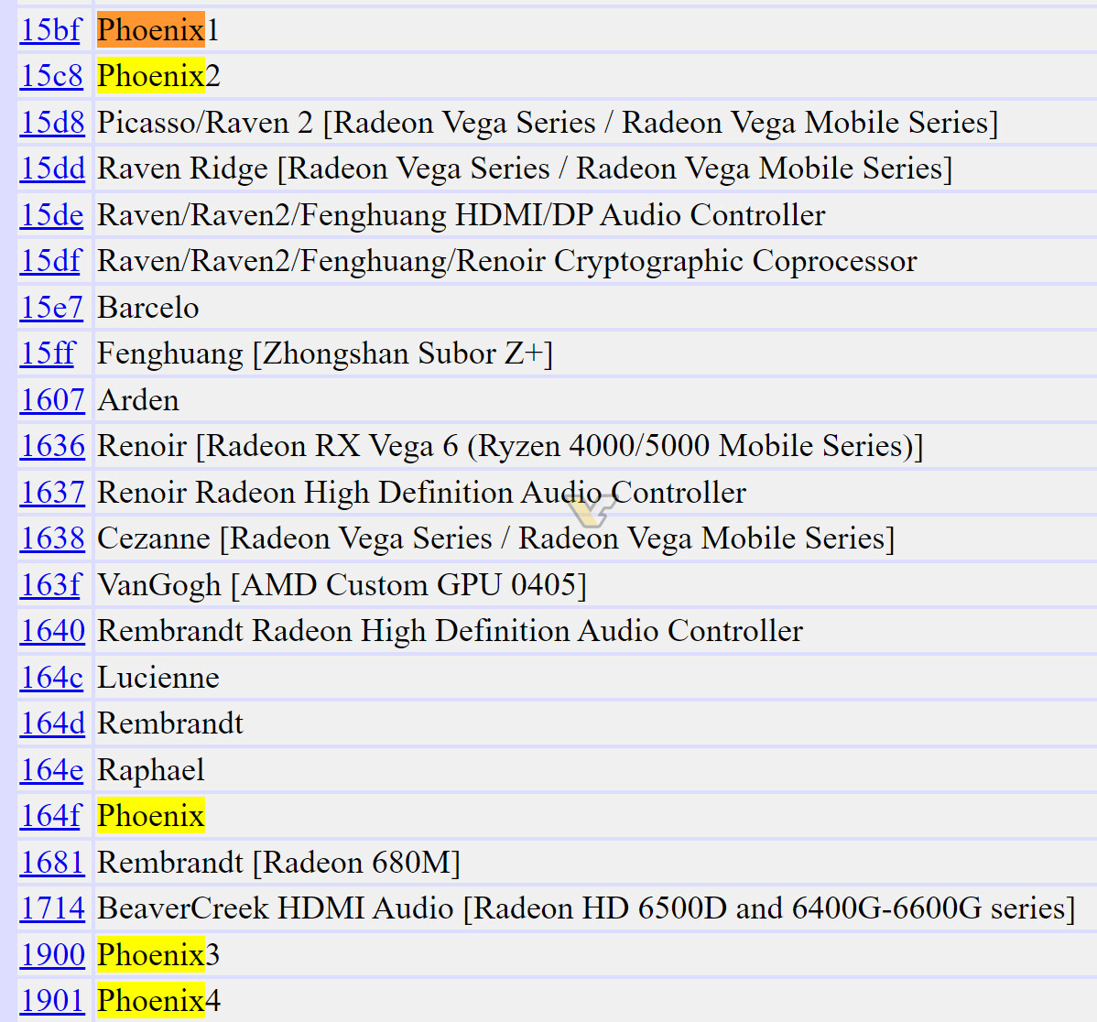This screenshot has height=1022, width=1097.
Task: Open the 1607 Arden link
Action: pos(52,400)
